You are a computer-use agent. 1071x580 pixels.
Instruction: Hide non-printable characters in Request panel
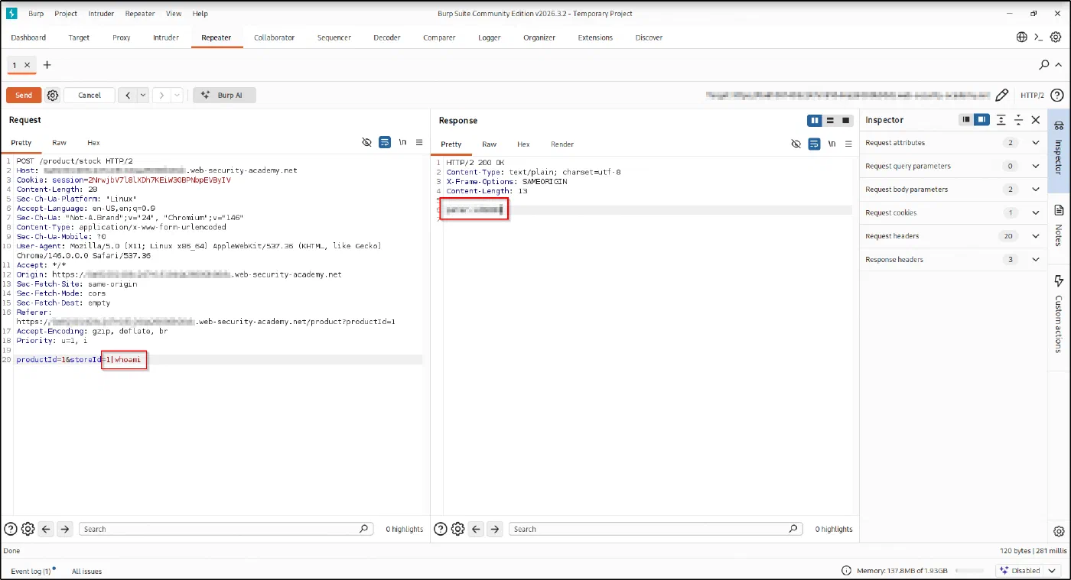click(x=366, y=142)
